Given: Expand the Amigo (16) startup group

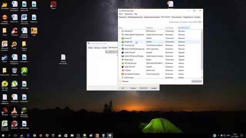Looking at the screenshot, I should tap(120, 42).
